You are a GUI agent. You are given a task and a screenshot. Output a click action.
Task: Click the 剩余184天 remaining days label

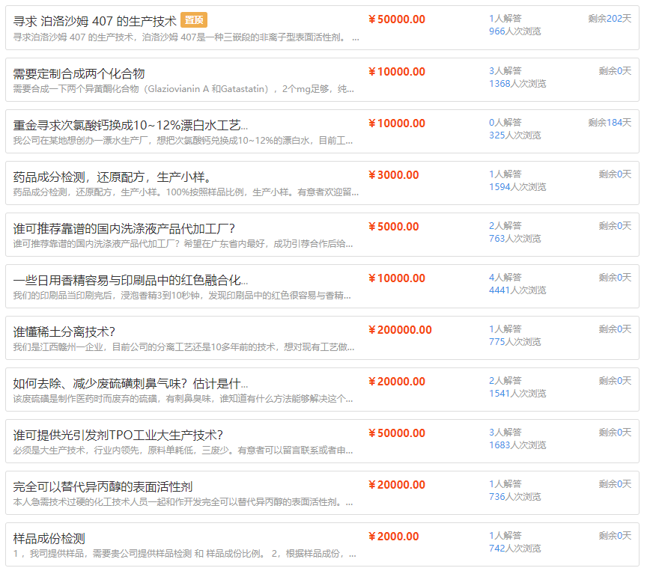[x=609, y=122]
